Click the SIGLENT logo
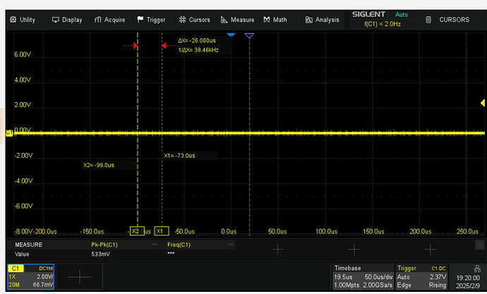Screen dimensions: 487x294 (x=368, y=14)
